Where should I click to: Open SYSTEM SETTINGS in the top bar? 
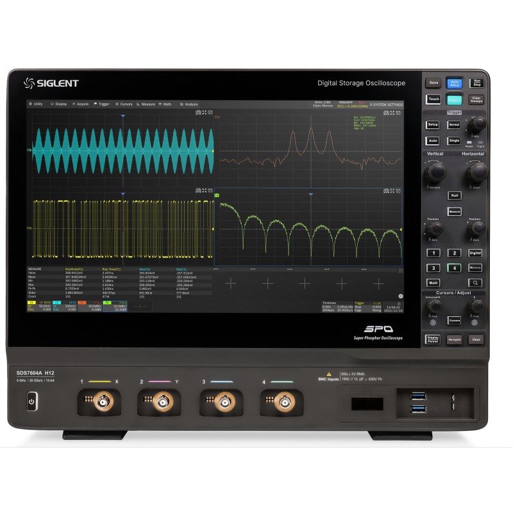click(x=387, y=105)
